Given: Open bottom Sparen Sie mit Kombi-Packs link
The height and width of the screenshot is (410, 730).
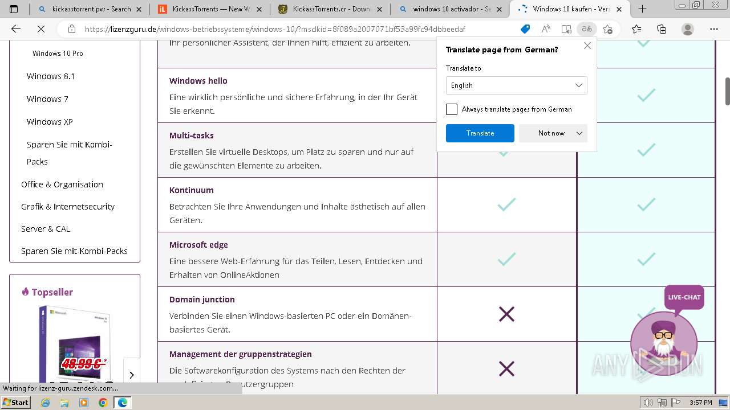Looking at the screenshot, I should pyautogui.click(x=74, y=251).
